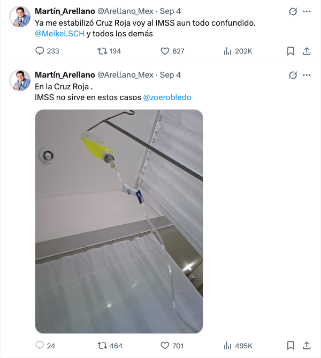Open Martín_Arellano's avatar on first tweet
The image size is (321, 358).
20,17
